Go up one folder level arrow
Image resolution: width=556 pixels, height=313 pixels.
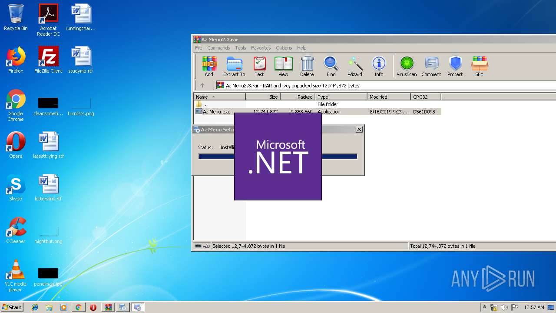pyautogui.click(x=202, y=85)
